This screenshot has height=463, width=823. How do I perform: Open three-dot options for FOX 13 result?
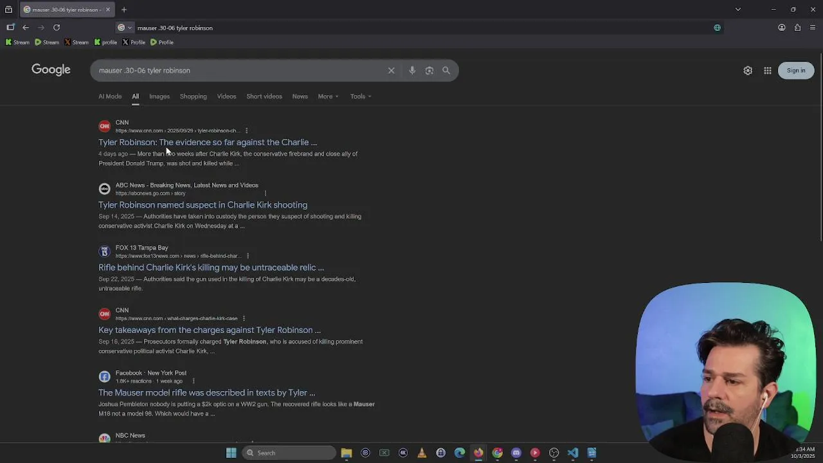248,256
